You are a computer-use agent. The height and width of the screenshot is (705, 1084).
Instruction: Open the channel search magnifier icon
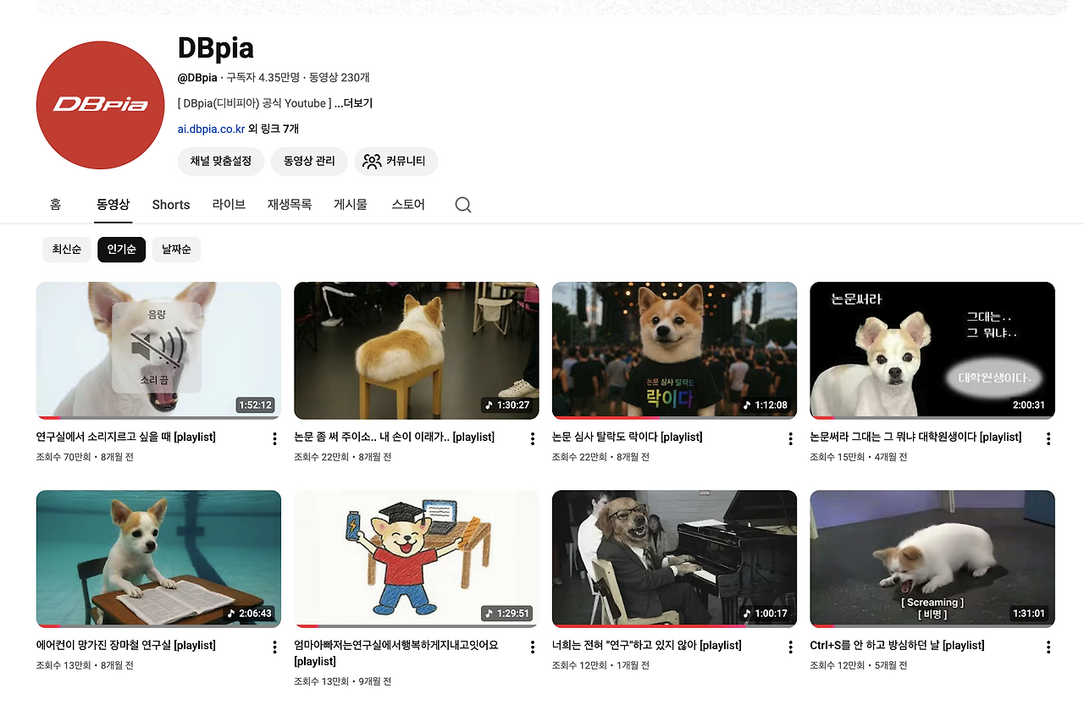463,205
